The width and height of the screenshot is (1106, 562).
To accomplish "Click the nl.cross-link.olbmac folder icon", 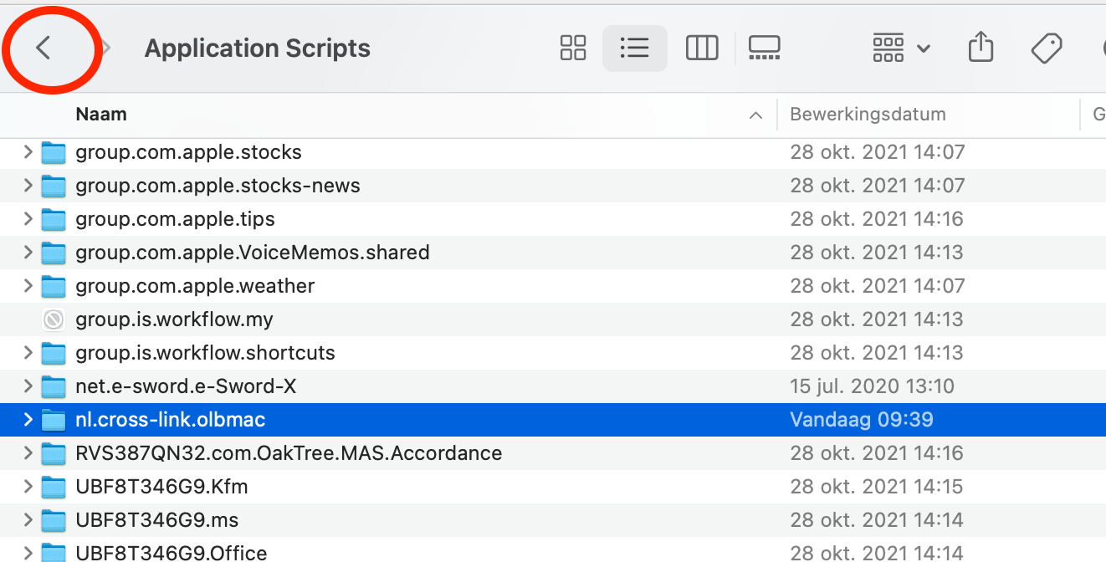I will (x=54, y=420).
